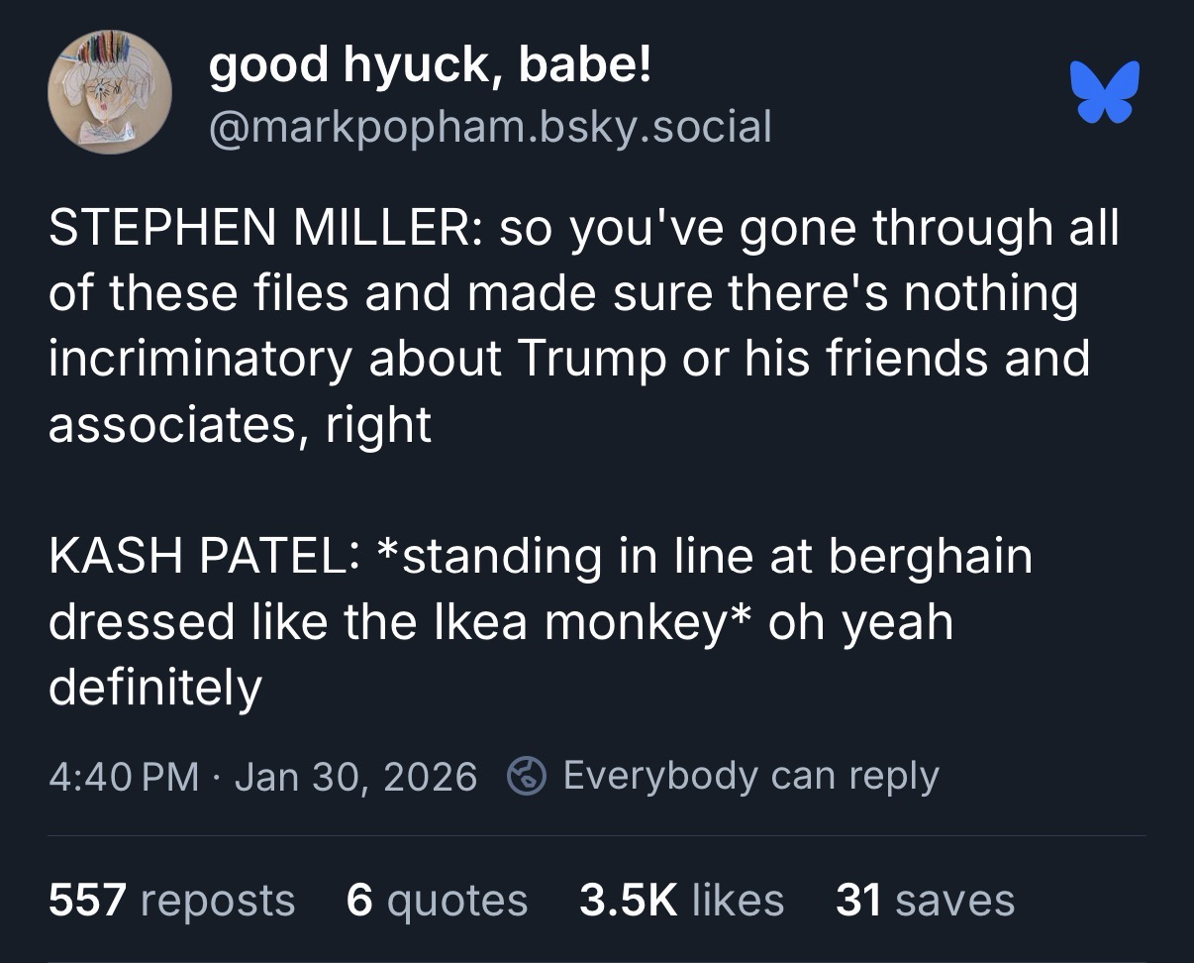Open the 6 quotes list
Viewport: 1194px width, 963px height.
tap(437, 901)
